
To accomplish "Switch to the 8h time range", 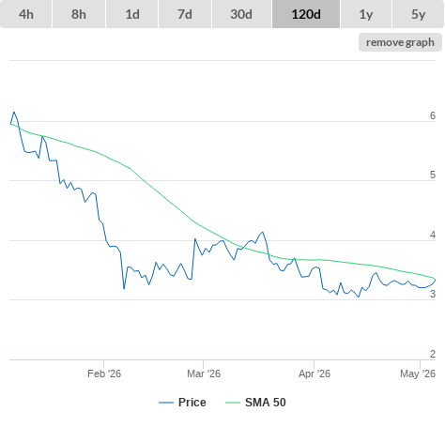I will pos(79,14).
